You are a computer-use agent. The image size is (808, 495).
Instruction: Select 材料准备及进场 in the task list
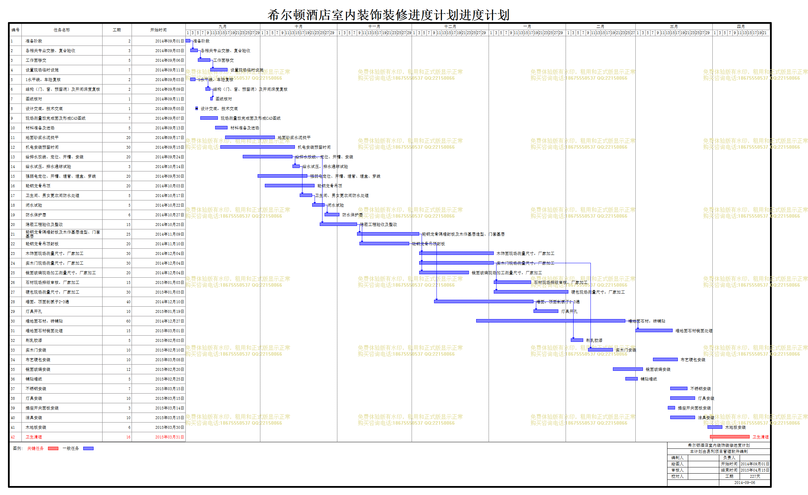(x=40, y=128)
